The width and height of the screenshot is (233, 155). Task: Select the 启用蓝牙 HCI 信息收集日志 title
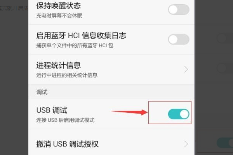click(81, 36)
